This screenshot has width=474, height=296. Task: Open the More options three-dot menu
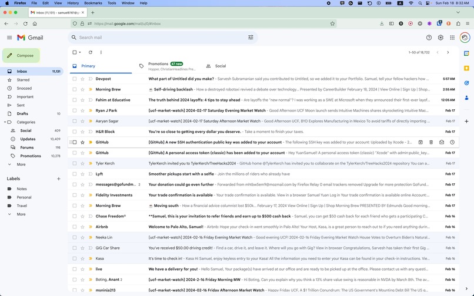pos(101,52)
